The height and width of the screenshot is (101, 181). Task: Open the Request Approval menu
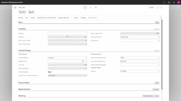64,18
